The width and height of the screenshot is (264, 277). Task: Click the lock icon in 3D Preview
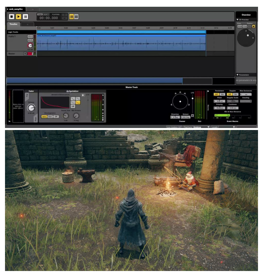point(254,26)
